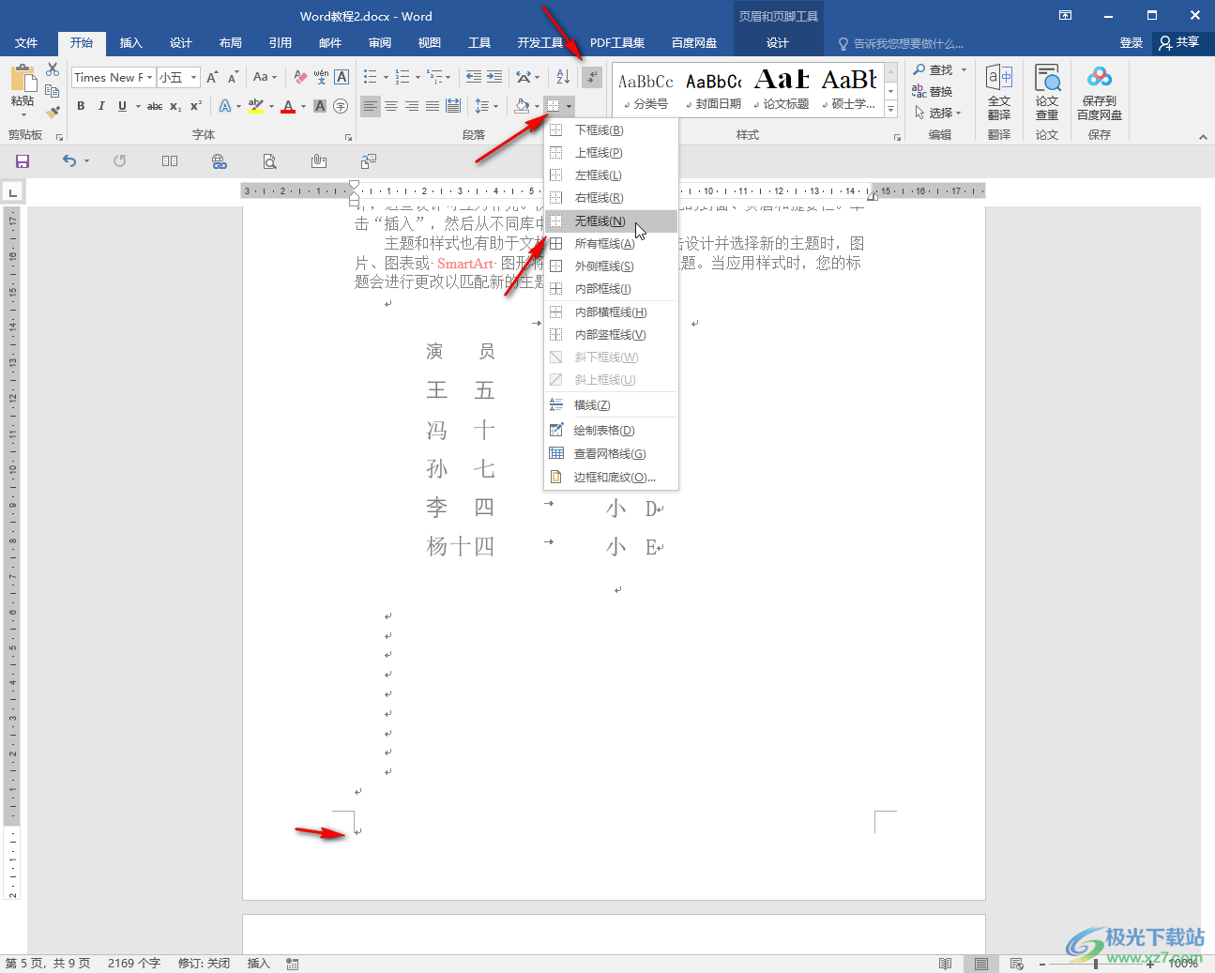This screenshot has width=1215, height=973.
Task: Choose All Borders (所有框线)
Action: point(611,244)
